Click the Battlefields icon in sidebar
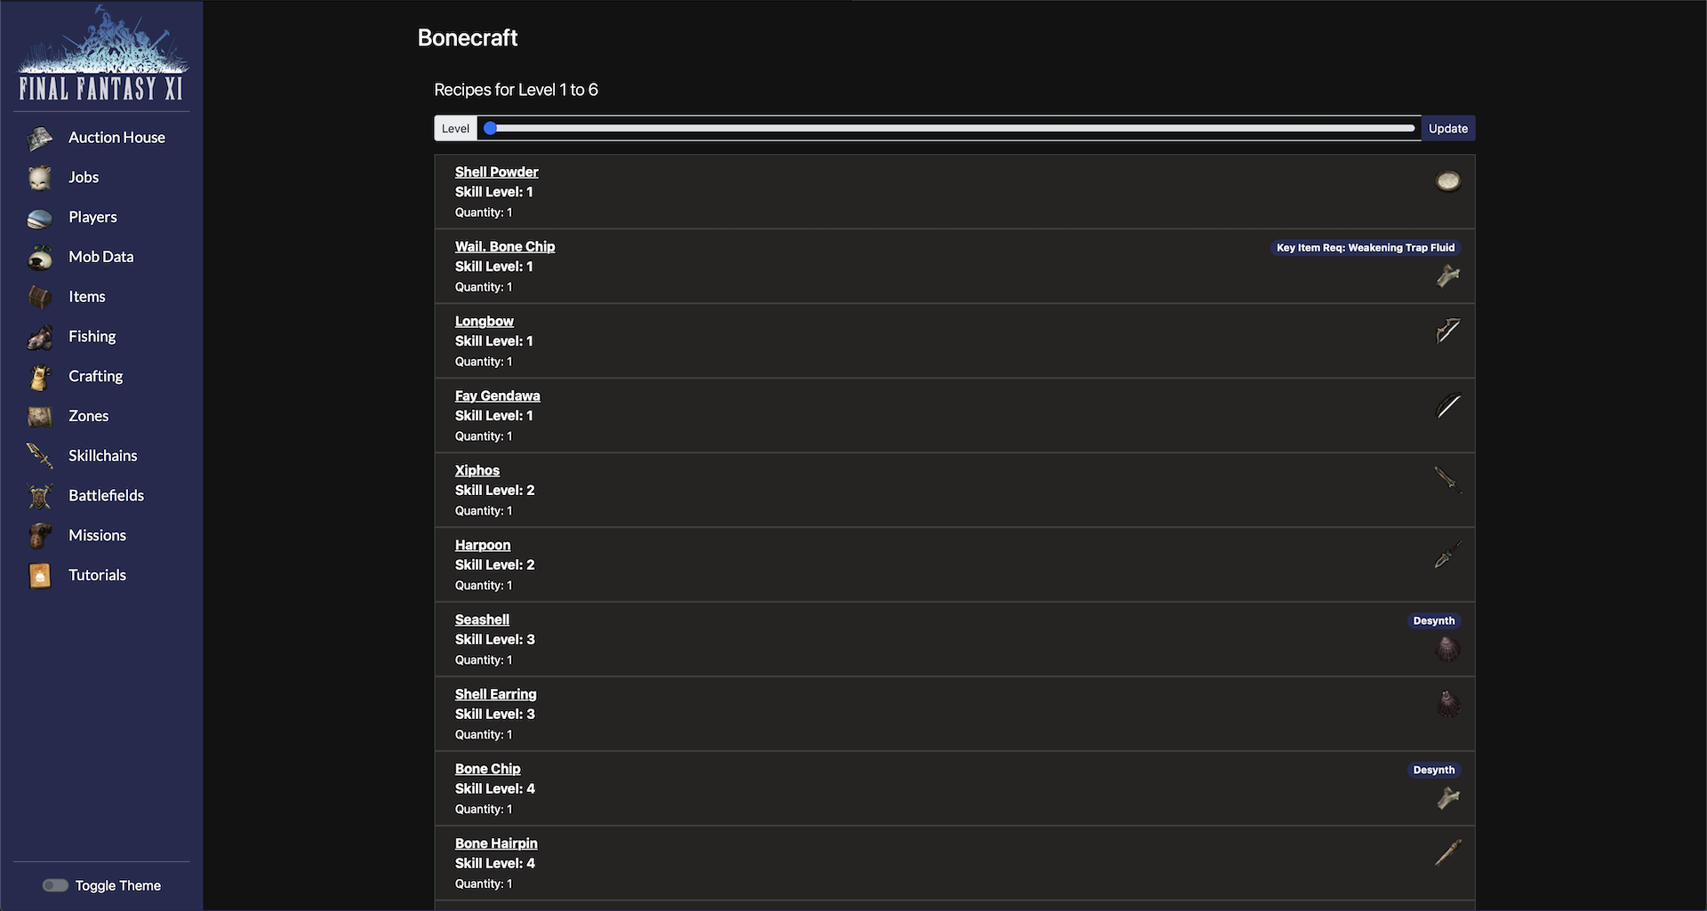Screen dimensions: 1707x911 [x=40, y=496]
